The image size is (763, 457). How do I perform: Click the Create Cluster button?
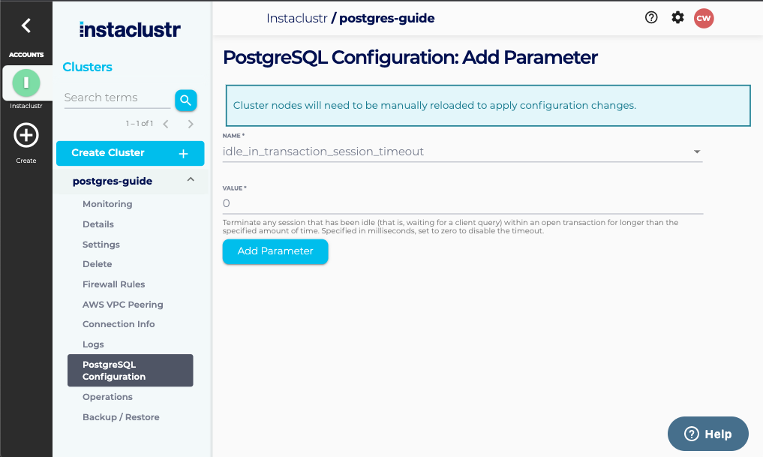coord(130,153)
